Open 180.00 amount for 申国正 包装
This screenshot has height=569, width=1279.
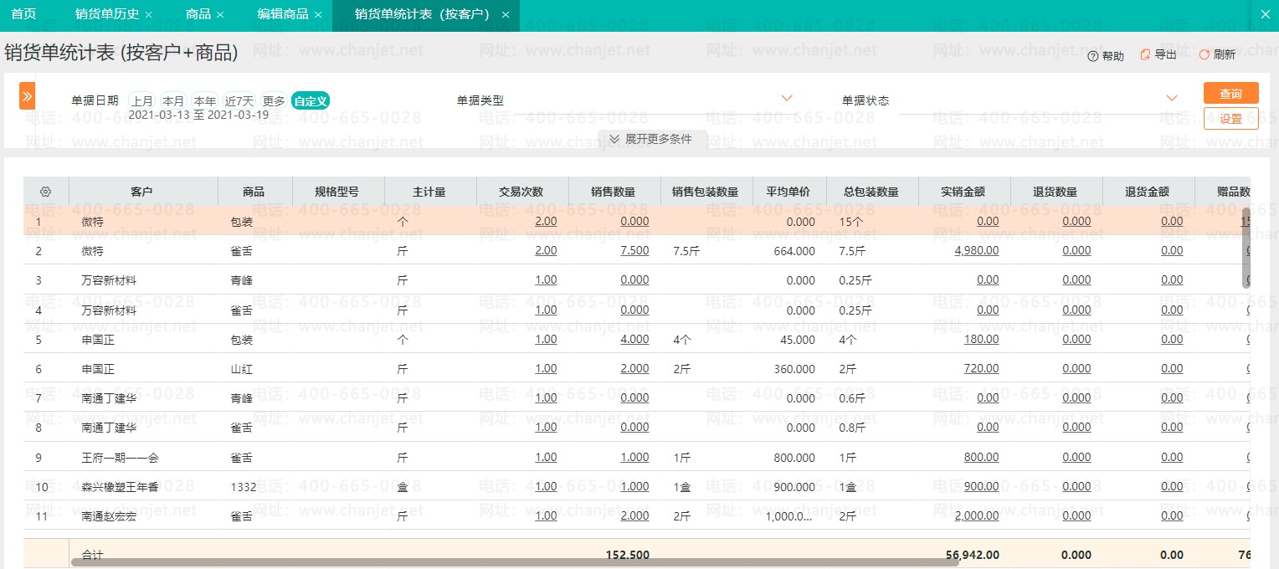tap(981, 340)
